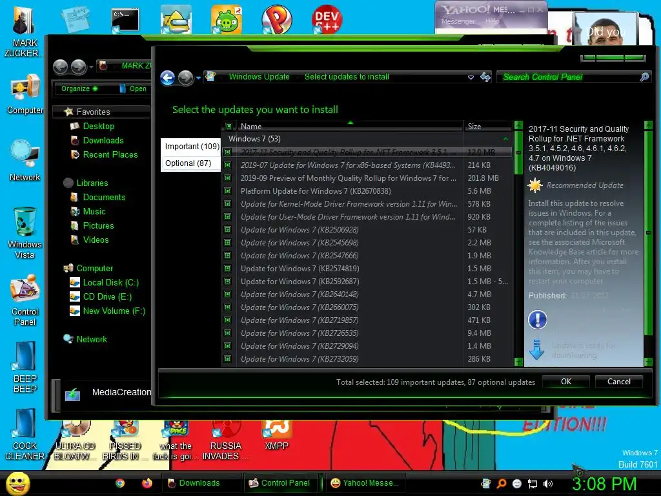661x496 pixels.
Task: Click OK to confirm selected updates
Action: click(565, 382)
